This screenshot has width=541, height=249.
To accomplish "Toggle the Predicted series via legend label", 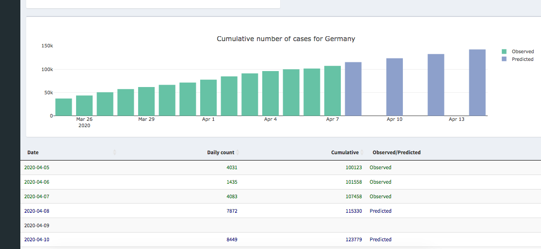I will point(523,59).
